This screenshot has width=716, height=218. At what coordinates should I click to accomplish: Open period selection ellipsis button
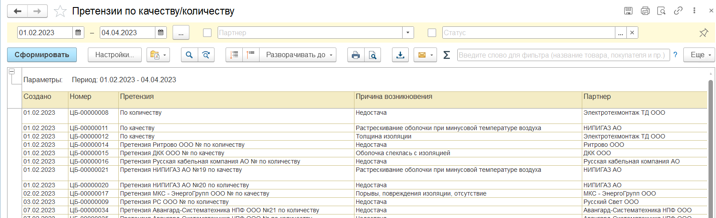pos(181,33)
